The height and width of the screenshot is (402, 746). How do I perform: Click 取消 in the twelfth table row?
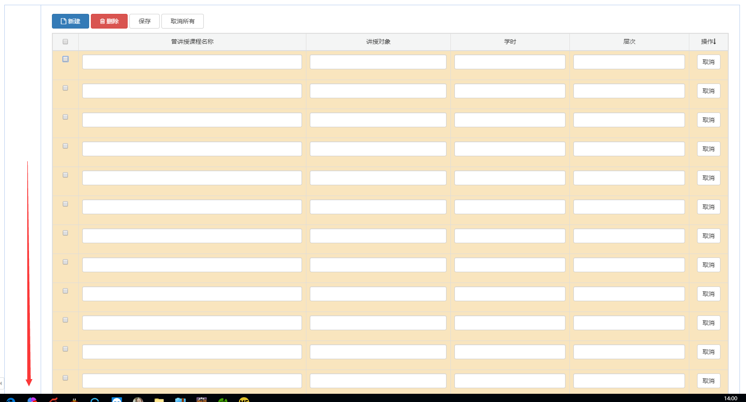coord(708,381)
